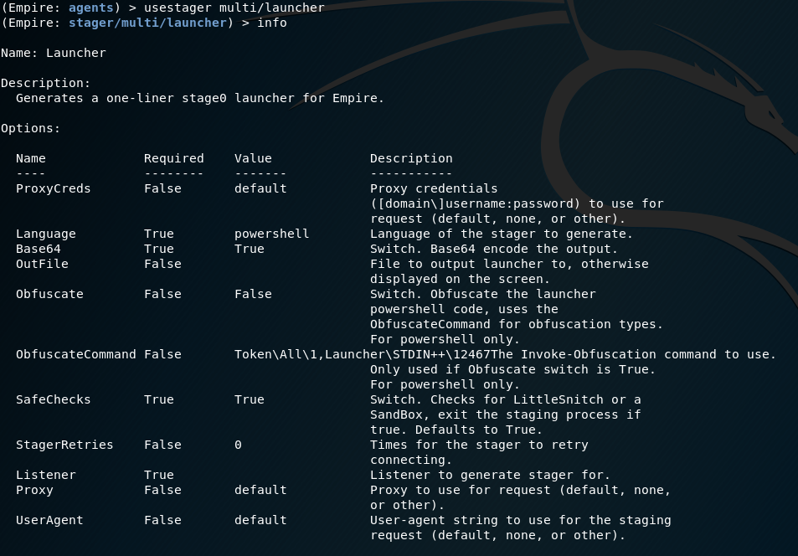Screen dimensions: 798x556
Task: Click the 'powershell' value of Language
Action: coord(272,234)
